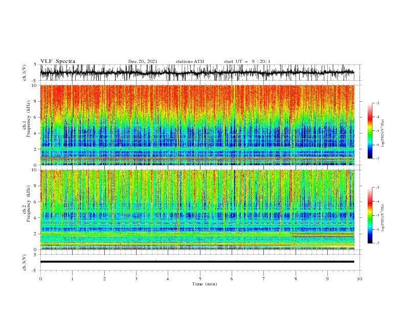This screenshot has height=313, width=405.
Task: Click time axis tick label "3"
Action: click(x=136, y=279)
